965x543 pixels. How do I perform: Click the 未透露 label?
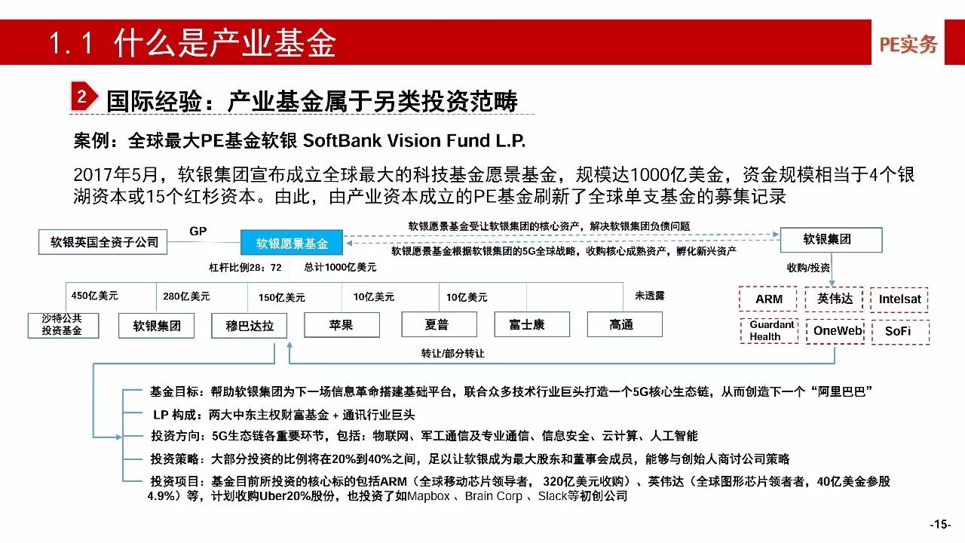pyautogui.click(x=649, y=296)
